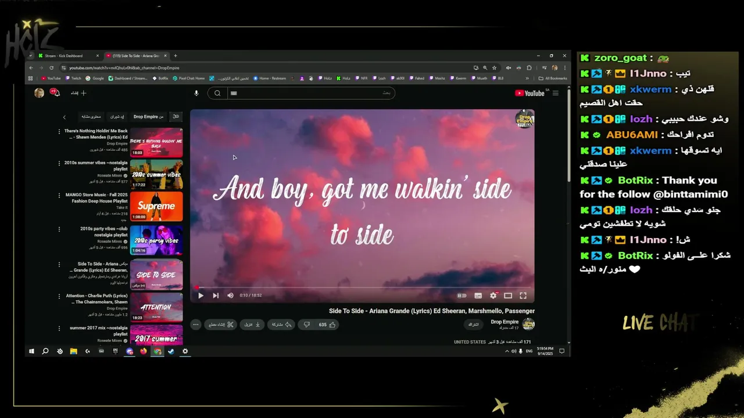Viewport: 744px width, 418px height.
Task: Open Drop Empire channel name link
Action: click(505, 322)
